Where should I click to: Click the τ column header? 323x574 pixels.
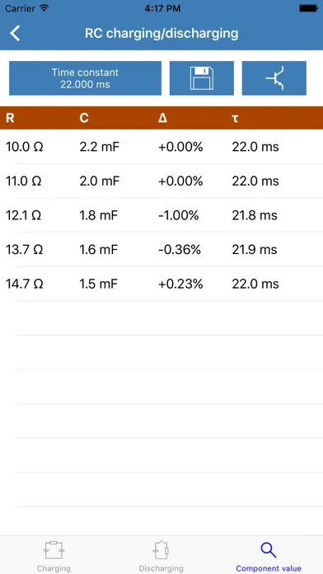(x=236, y=118)
